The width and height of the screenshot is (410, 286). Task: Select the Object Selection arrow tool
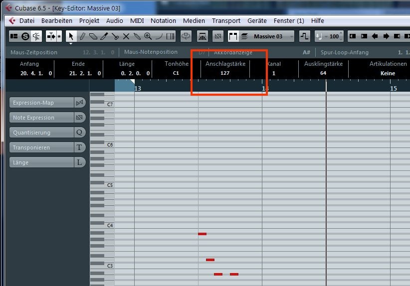pyautogui.click(x=71, y=36)
